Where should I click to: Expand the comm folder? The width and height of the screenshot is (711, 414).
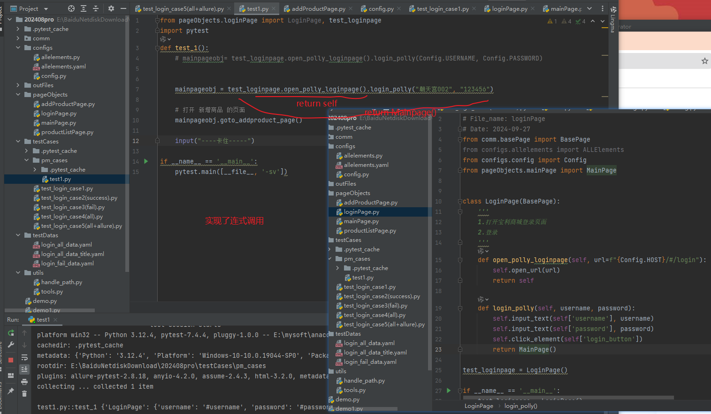tap(18, 38)
